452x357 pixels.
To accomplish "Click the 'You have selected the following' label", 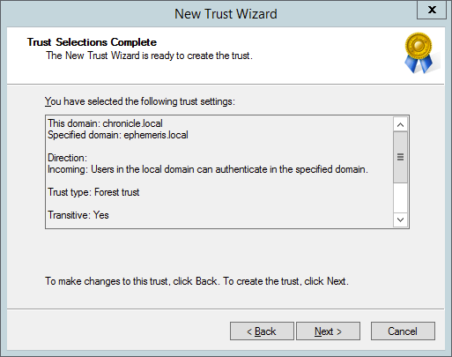I will click(140, 101).
